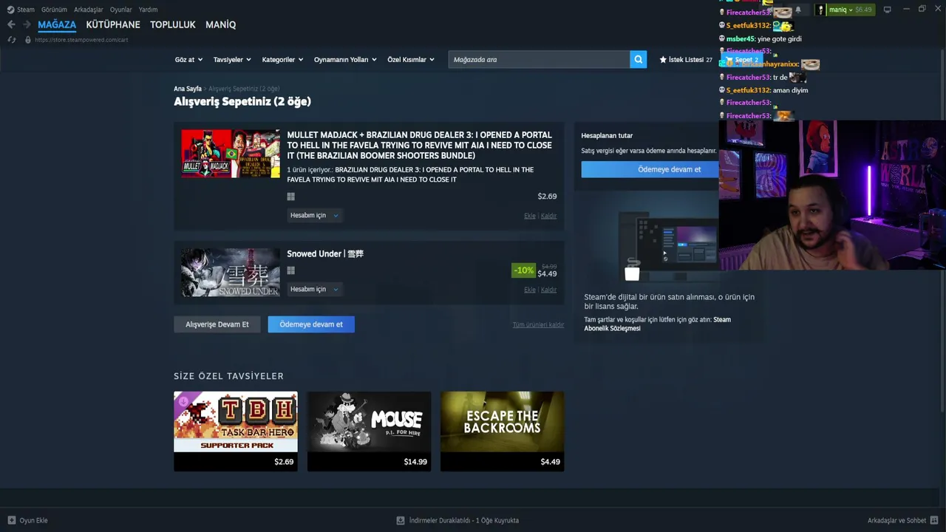Click the wishlist star icon
The image size is (946, 532).
click(x=663, y=60)
